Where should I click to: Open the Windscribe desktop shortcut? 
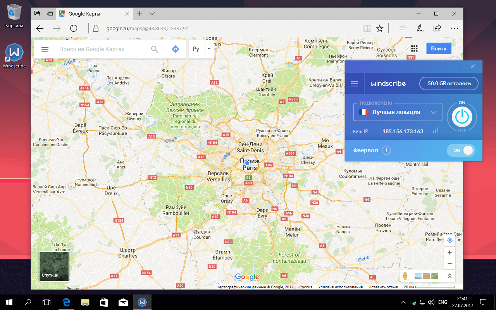point(14,55)
